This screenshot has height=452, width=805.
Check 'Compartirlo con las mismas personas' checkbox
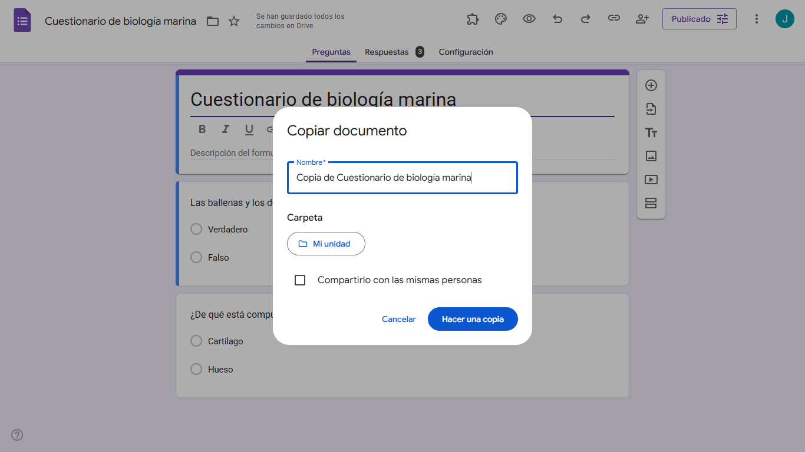click(300, 280)
